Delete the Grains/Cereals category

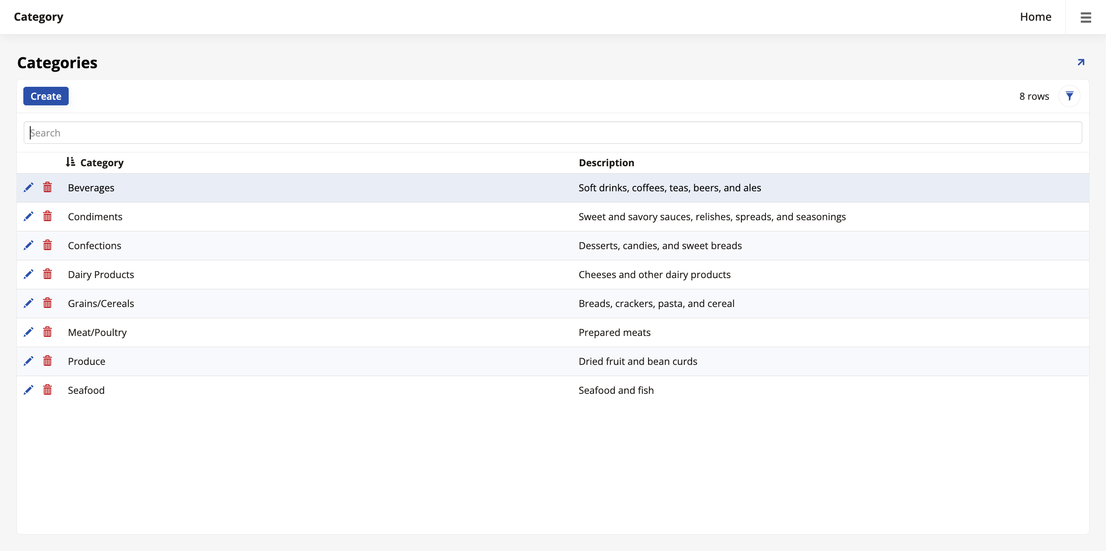point(48,303)
